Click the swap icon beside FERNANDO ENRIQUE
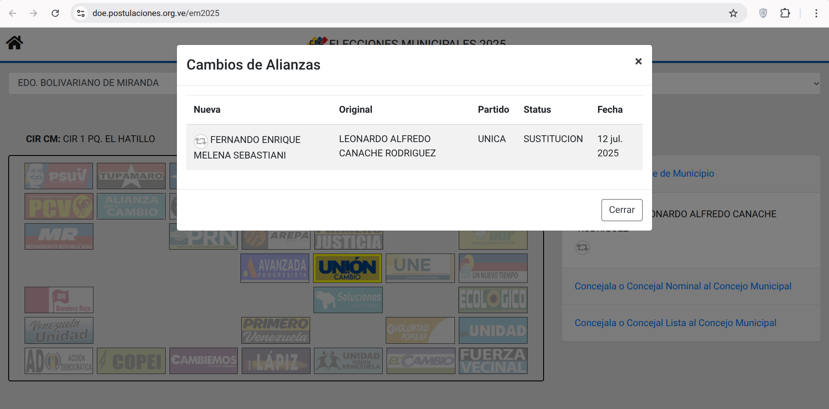Screen dimensions: 829x409 tap(201, 141)
